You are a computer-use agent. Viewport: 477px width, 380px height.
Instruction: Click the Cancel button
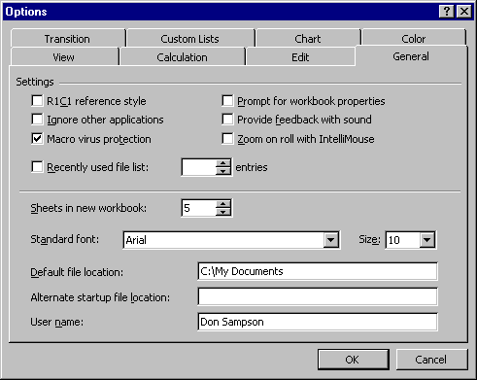[431, 360]
